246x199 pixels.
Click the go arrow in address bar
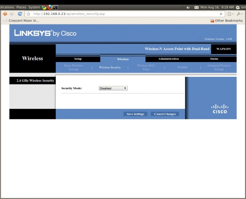221,14
